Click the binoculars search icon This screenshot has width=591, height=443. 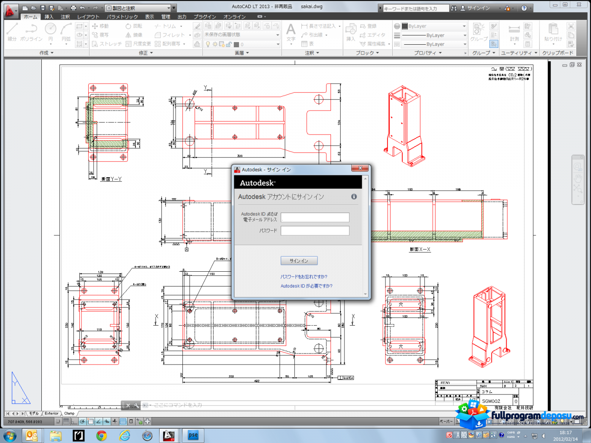point(454,8)
